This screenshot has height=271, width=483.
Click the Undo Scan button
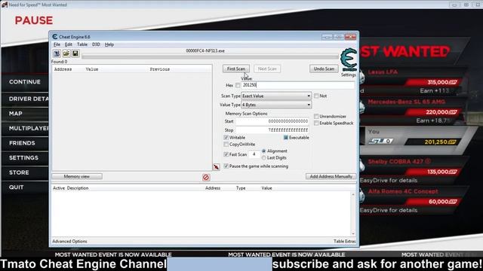pyautogui.click(x=324, y=69)
